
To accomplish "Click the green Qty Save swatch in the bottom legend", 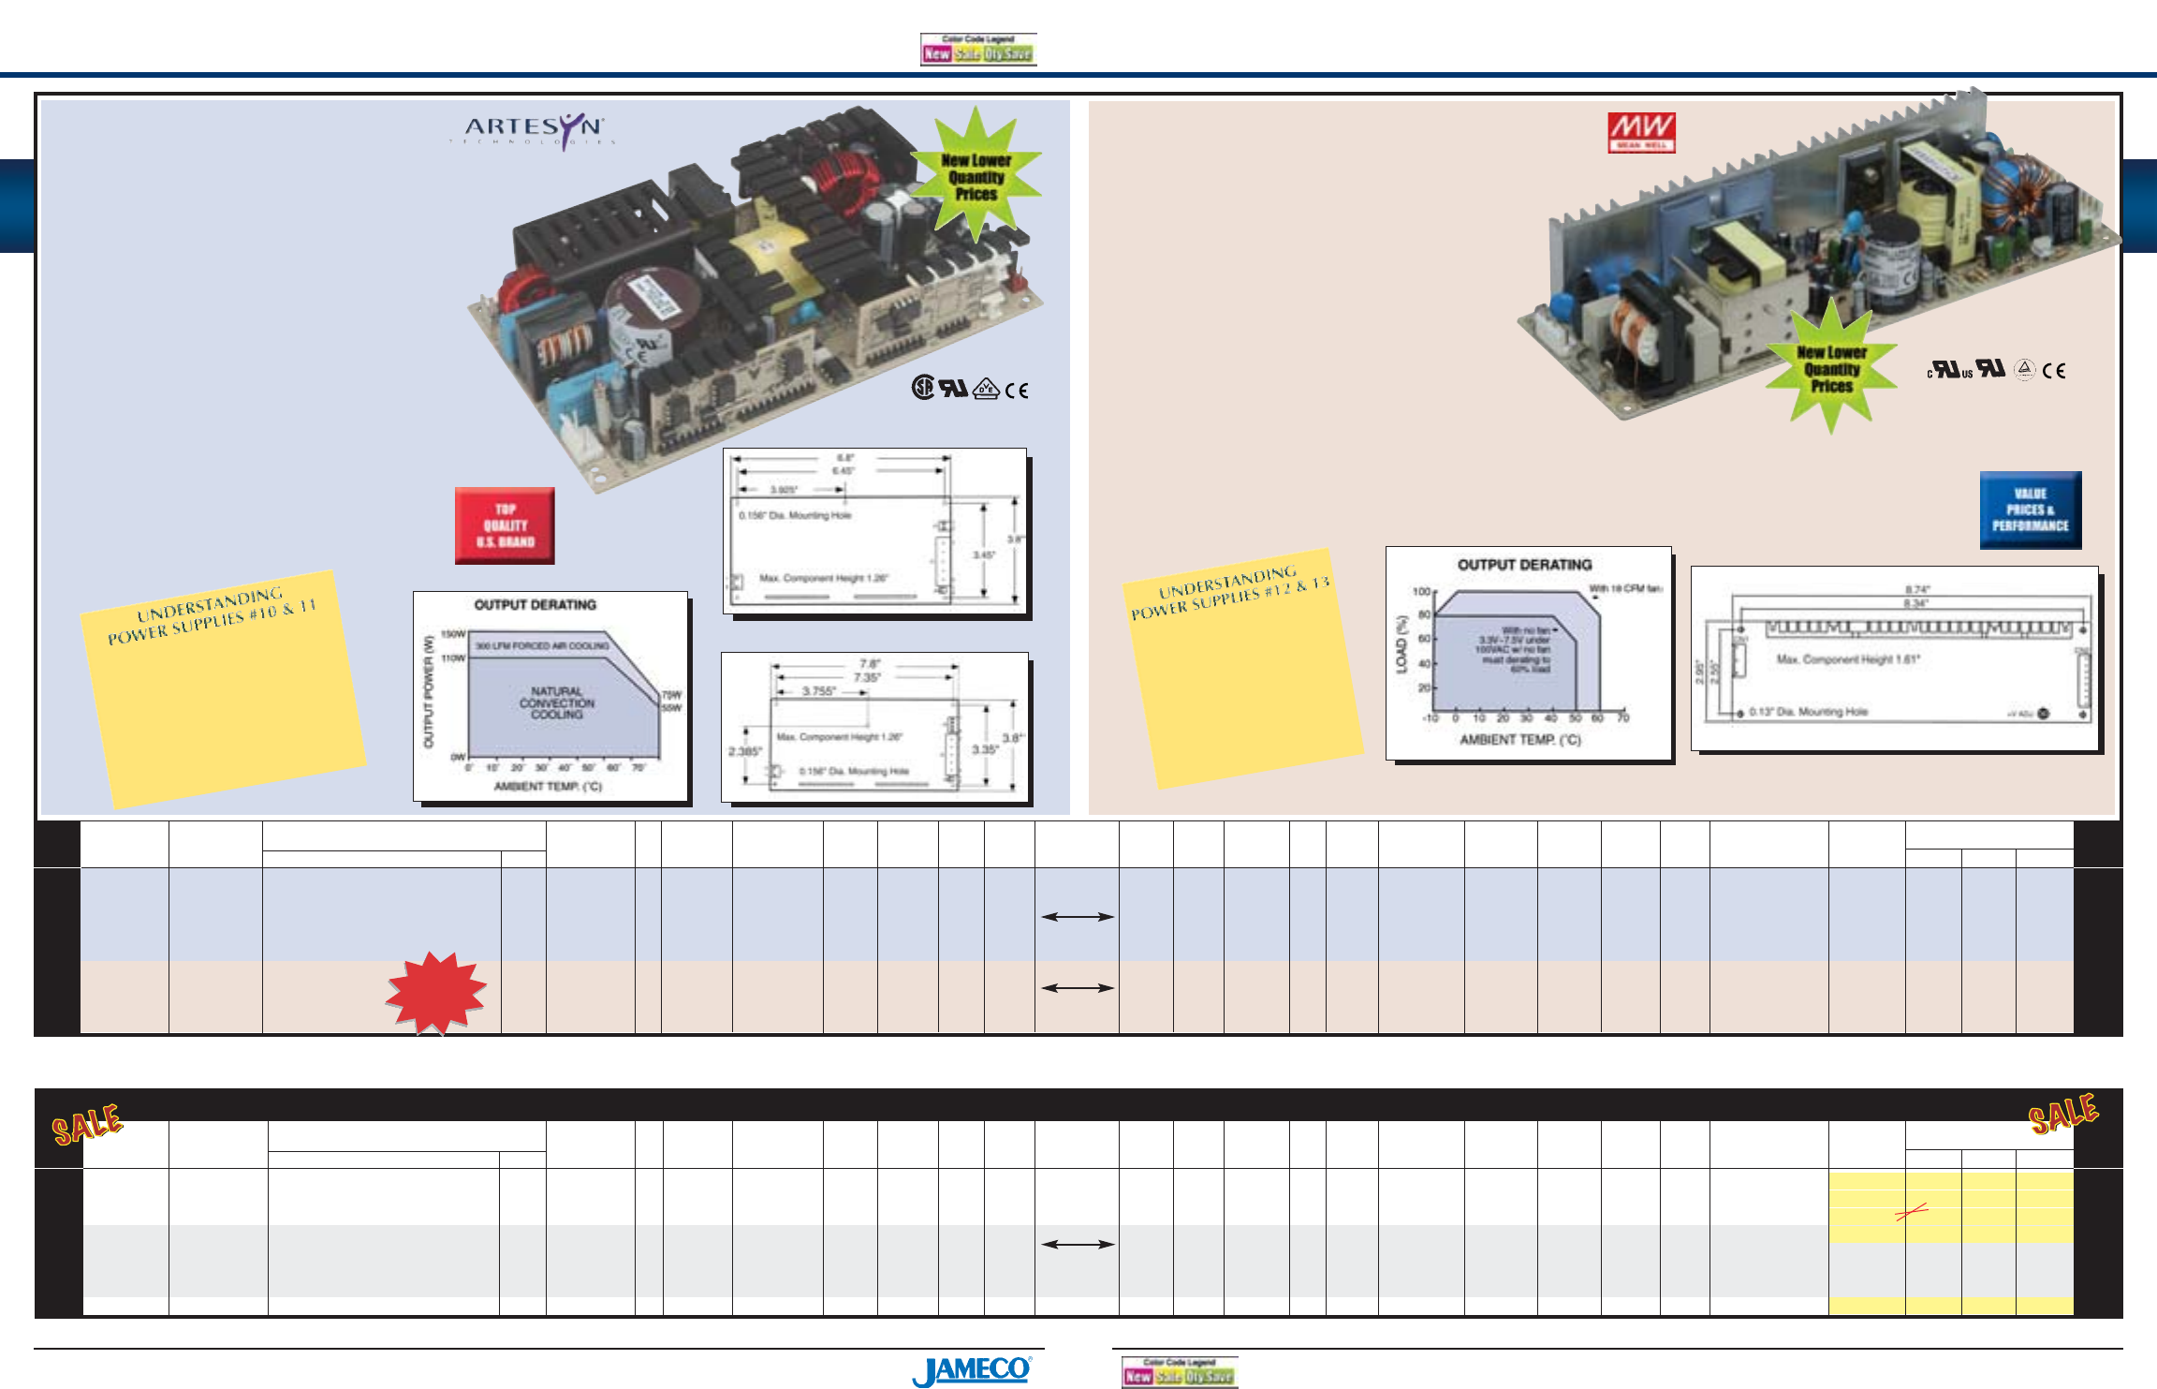I will (x=1210, y=1376).
